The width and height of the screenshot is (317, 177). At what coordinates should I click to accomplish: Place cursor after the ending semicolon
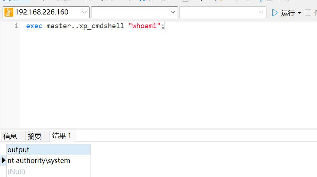164,26
